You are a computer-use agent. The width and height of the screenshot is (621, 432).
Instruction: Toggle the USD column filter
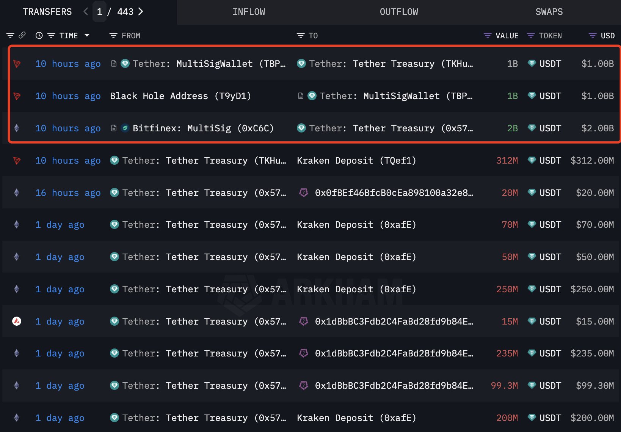coord(593,35)
